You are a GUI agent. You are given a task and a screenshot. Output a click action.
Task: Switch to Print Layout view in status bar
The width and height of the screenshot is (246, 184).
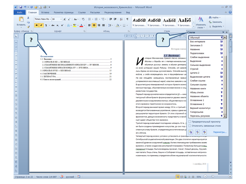click(x=178, y=177)
